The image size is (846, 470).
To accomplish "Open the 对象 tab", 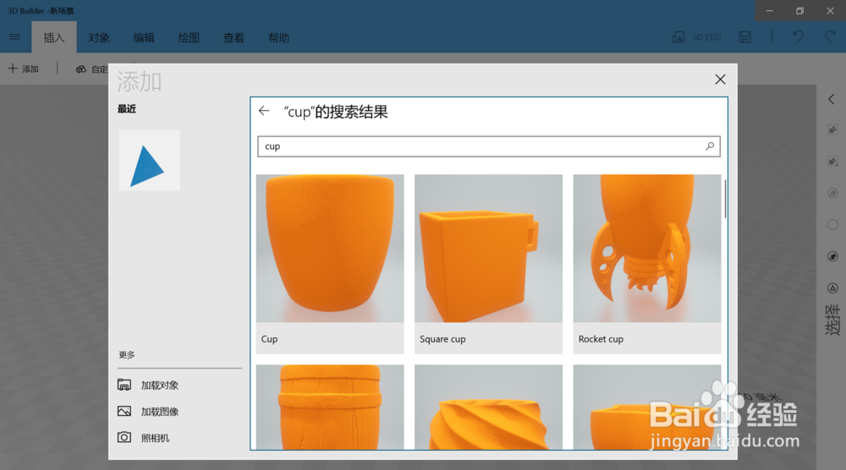I will click(99, 38).
